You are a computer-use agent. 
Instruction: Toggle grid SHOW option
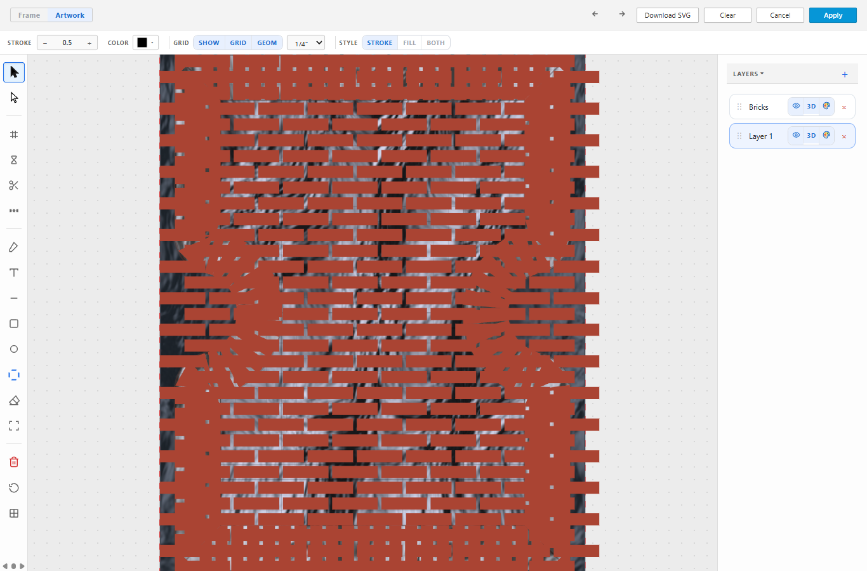[x=209, y=43]
